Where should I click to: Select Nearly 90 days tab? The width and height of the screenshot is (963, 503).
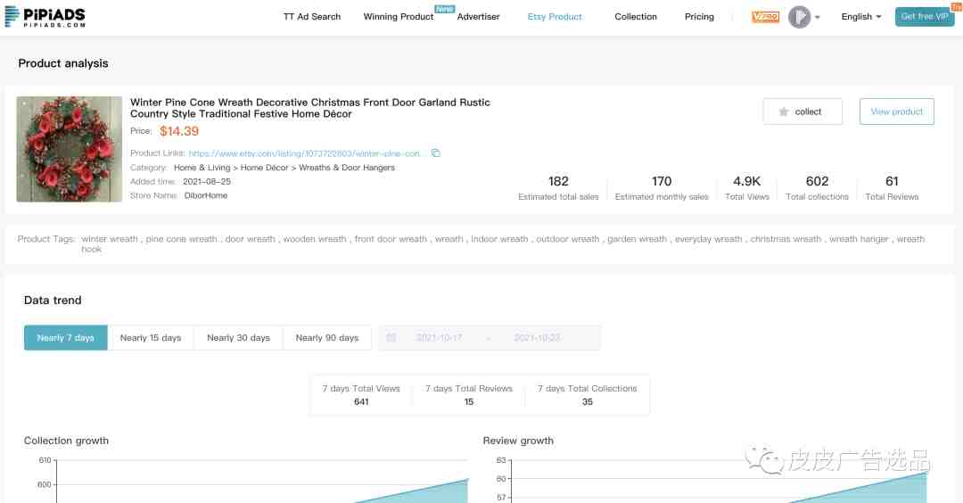(x=326, y=338)
